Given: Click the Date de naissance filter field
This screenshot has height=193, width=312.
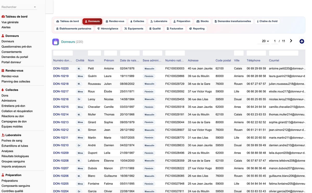Looking at the screenshot, I should (x=130, y=53).
